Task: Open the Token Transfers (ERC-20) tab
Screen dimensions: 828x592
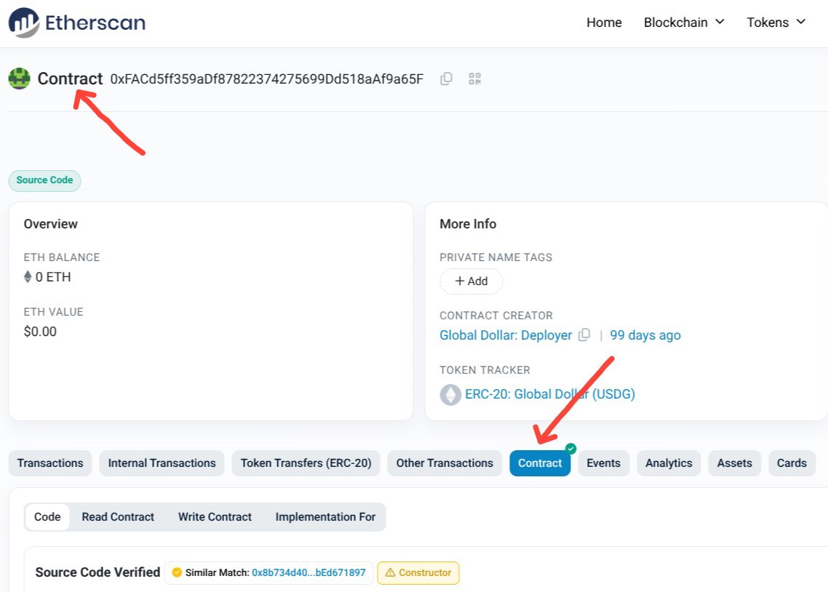Action: [x=306, y=463]
